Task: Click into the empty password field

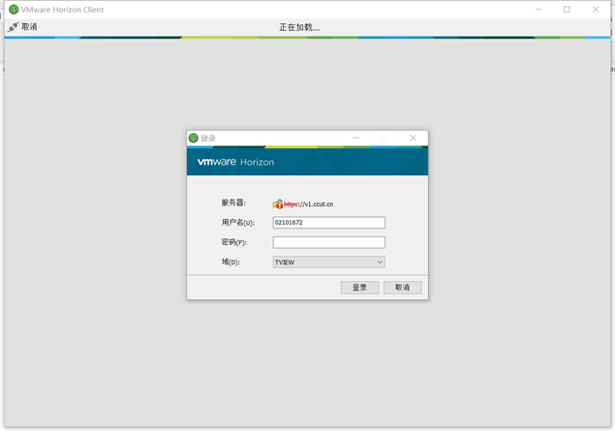Action: tap(328, 242)
